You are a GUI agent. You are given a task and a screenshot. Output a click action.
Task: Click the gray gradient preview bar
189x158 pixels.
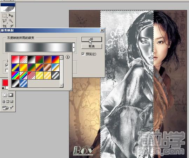[x=39, y=48]
